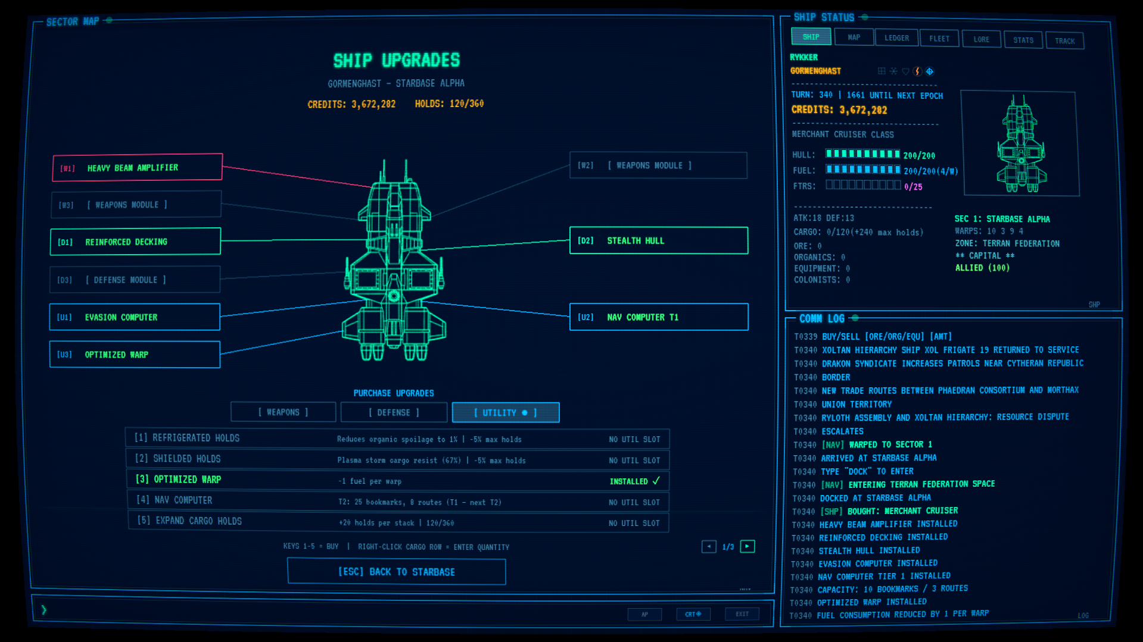The height and width of the screenshot is (642, 1143).
Task: Open the Fleet tab
Action: 939,39
